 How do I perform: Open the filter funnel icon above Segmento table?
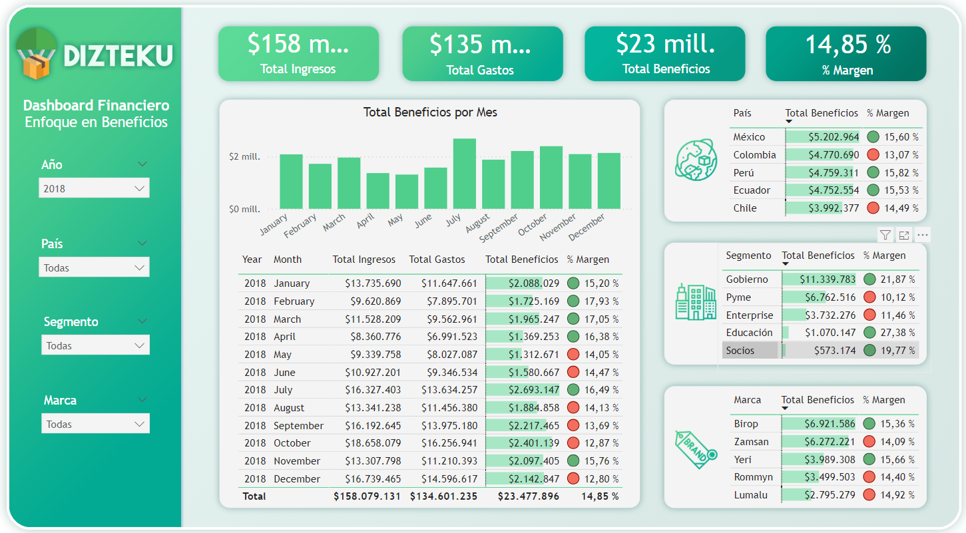tap(885, 235)
